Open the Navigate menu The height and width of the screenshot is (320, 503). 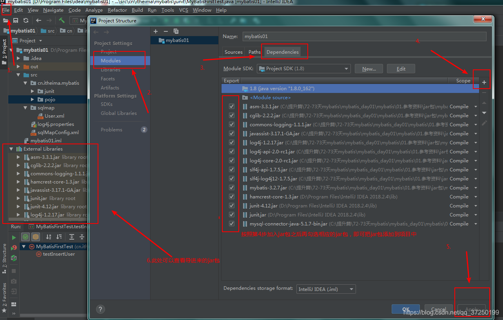click(53, 10)
